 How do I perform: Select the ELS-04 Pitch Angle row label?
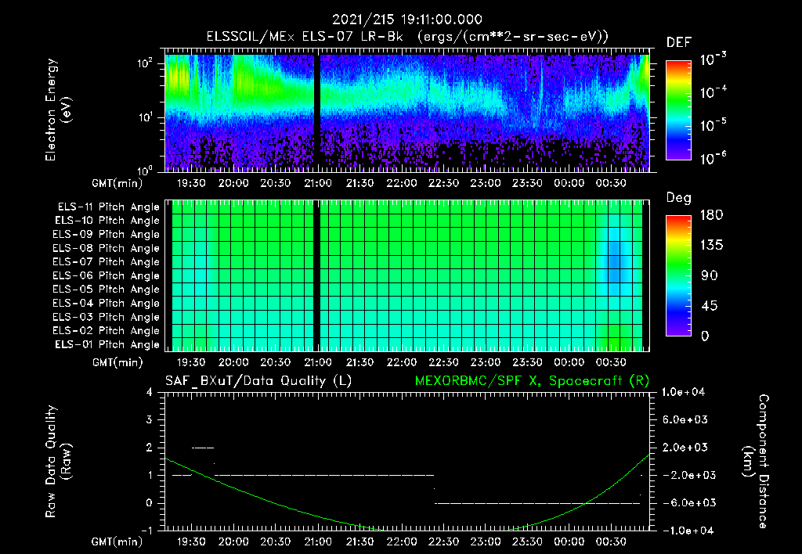click(107, 303)
